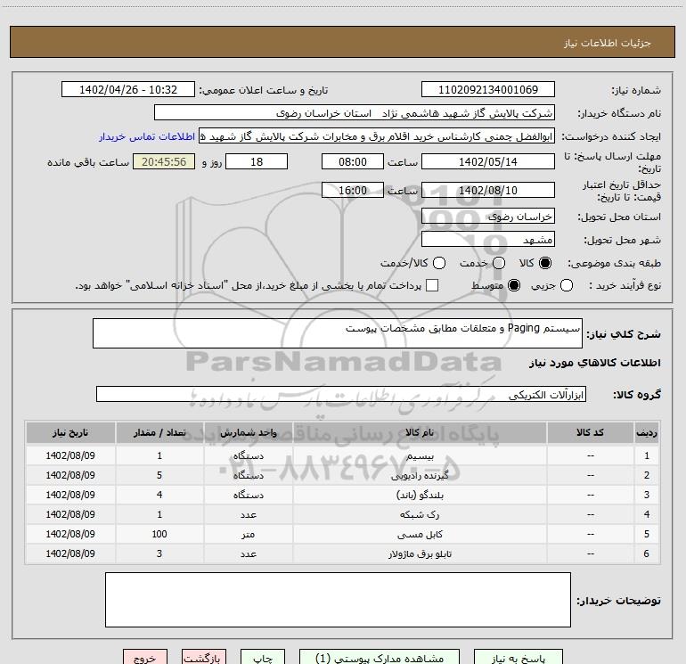Open مشاهده مدارک پیوستی (1) button

tap(380, 658)
